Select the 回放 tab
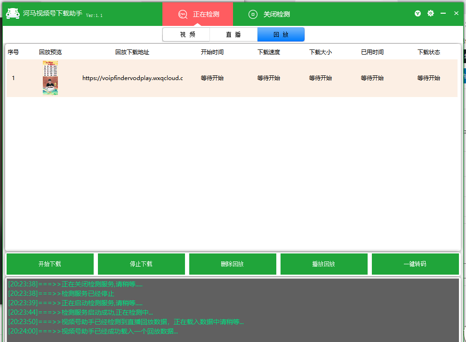 tap(281, 34)
